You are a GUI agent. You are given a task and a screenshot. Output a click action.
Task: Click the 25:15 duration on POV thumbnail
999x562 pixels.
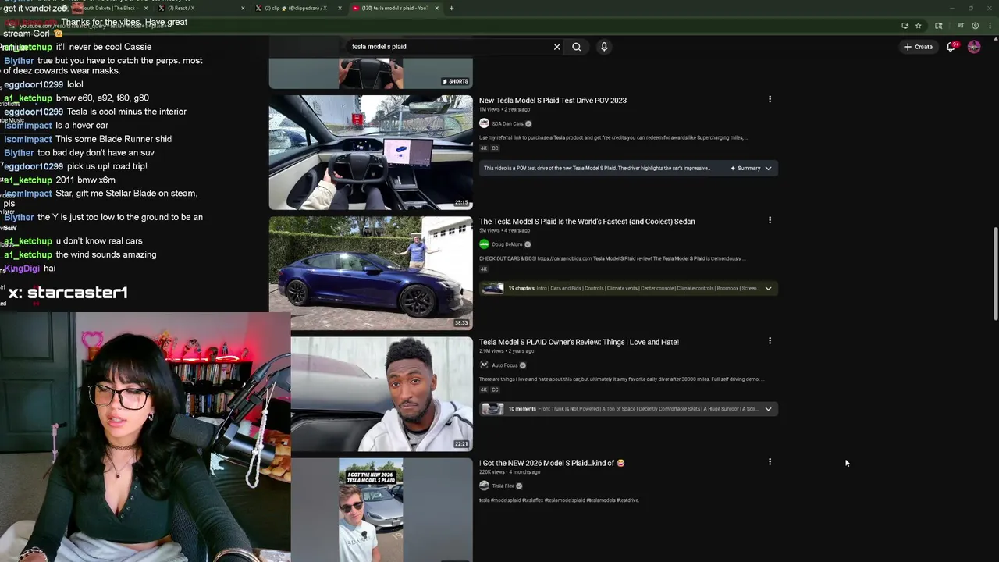tap(462, 203)
